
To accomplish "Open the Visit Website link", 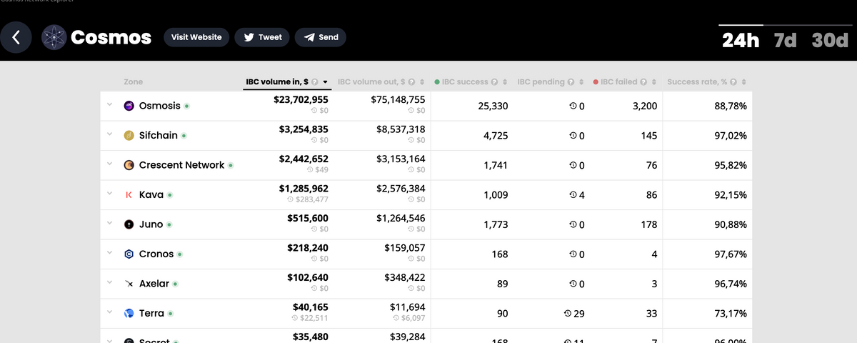I will point(196,37).
